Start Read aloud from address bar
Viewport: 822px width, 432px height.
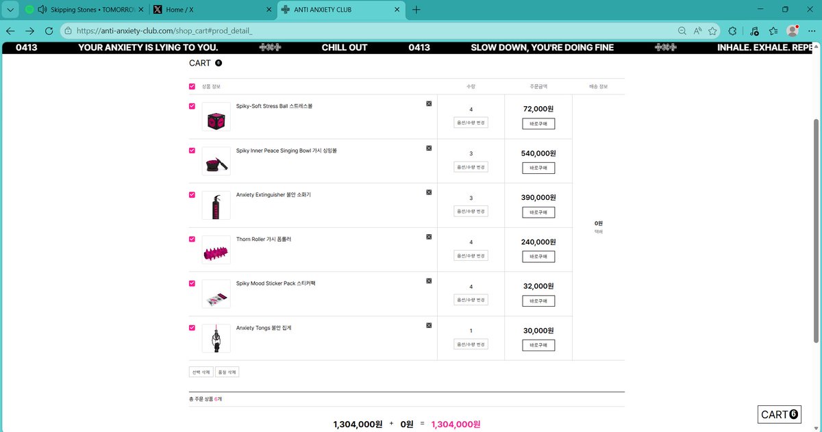pos(697,31)
